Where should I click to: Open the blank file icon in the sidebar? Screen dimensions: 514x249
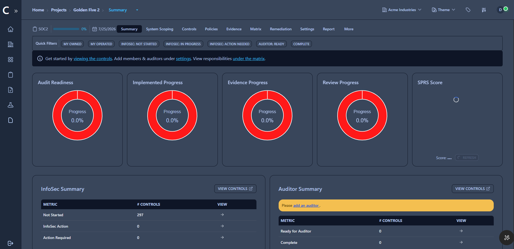coord(11,120)
